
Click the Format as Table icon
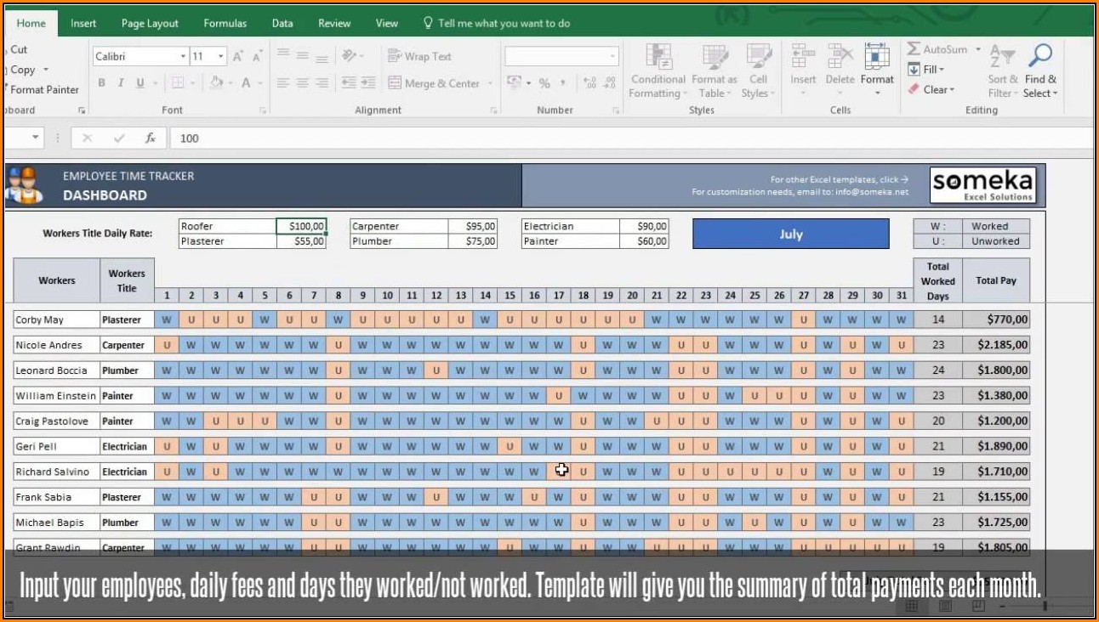tap(715, 57)
